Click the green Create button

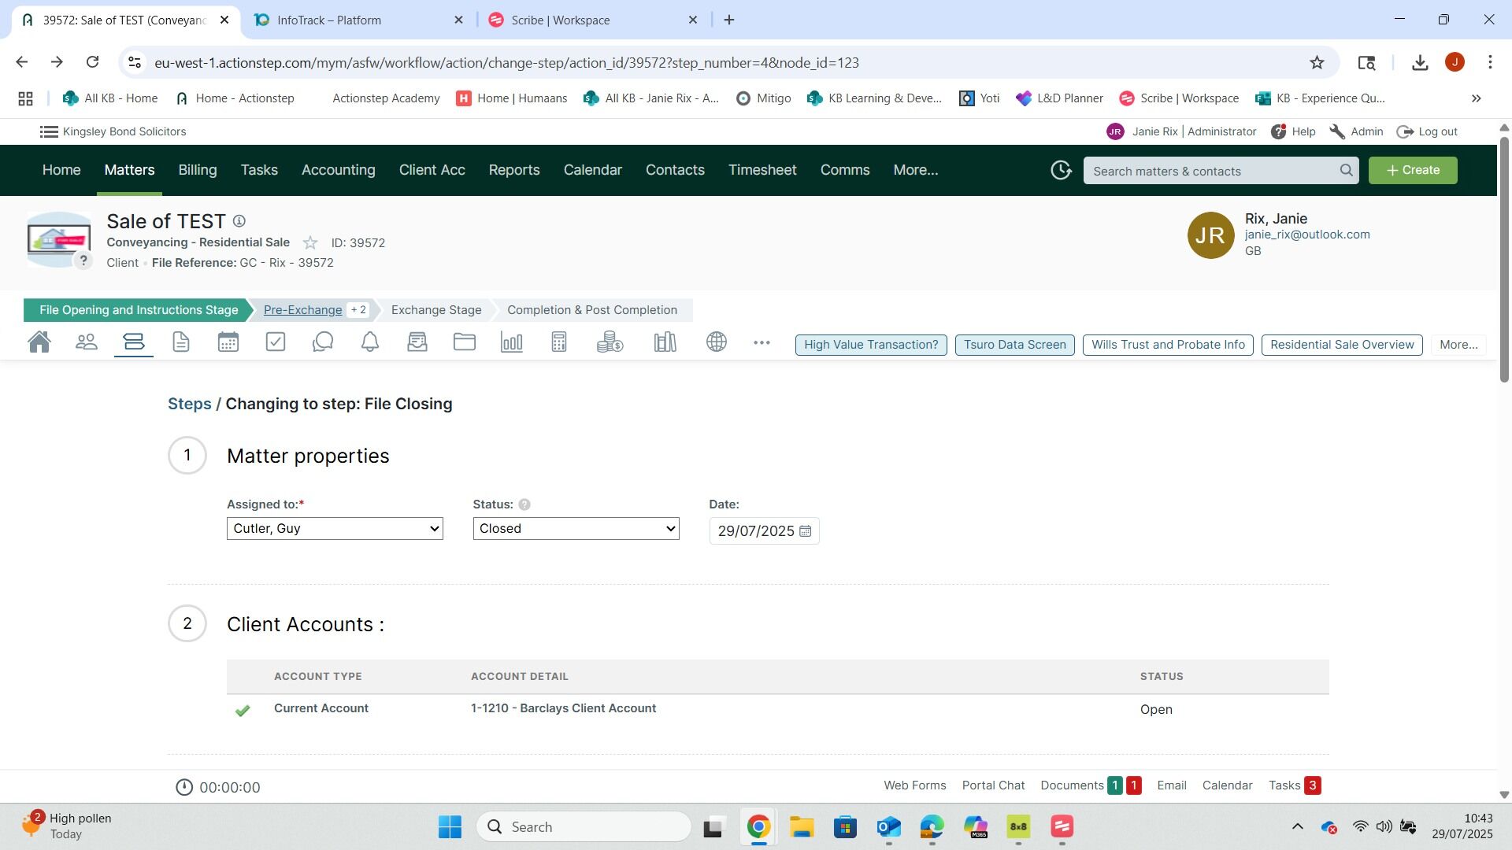1412,170
